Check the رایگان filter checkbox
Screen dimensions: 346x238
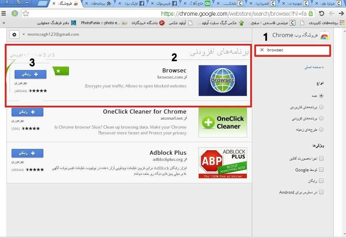[x=321, y=181]
